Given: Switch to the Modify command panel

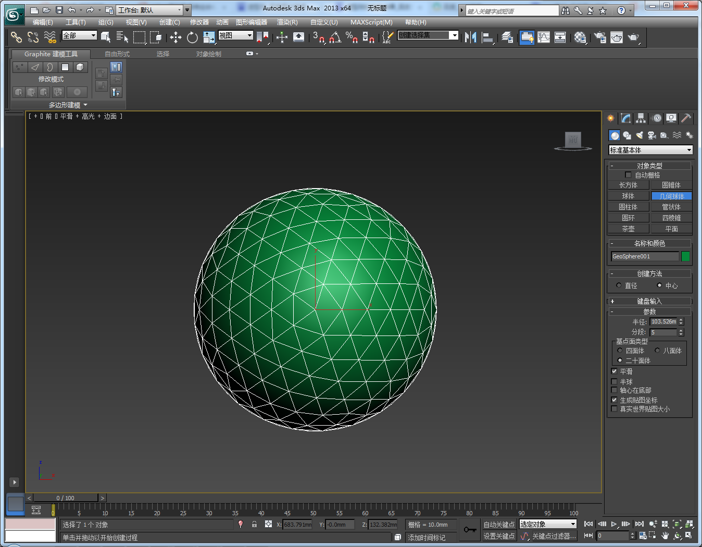Looking at the screenshot, I should [626, 118].
